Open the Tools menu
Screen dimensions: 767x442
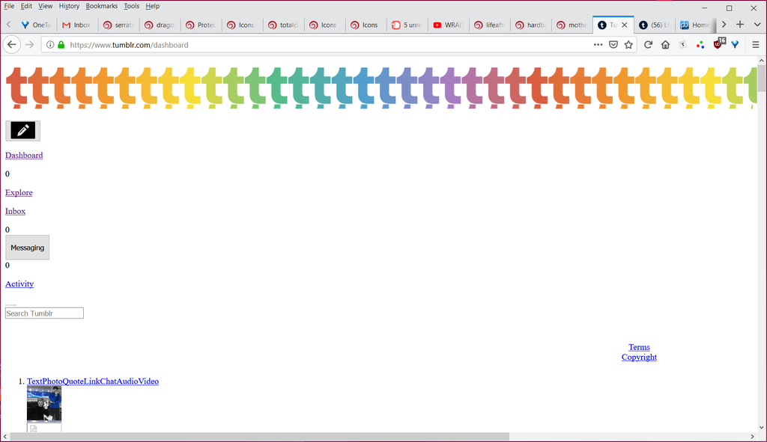coord(131,6)
